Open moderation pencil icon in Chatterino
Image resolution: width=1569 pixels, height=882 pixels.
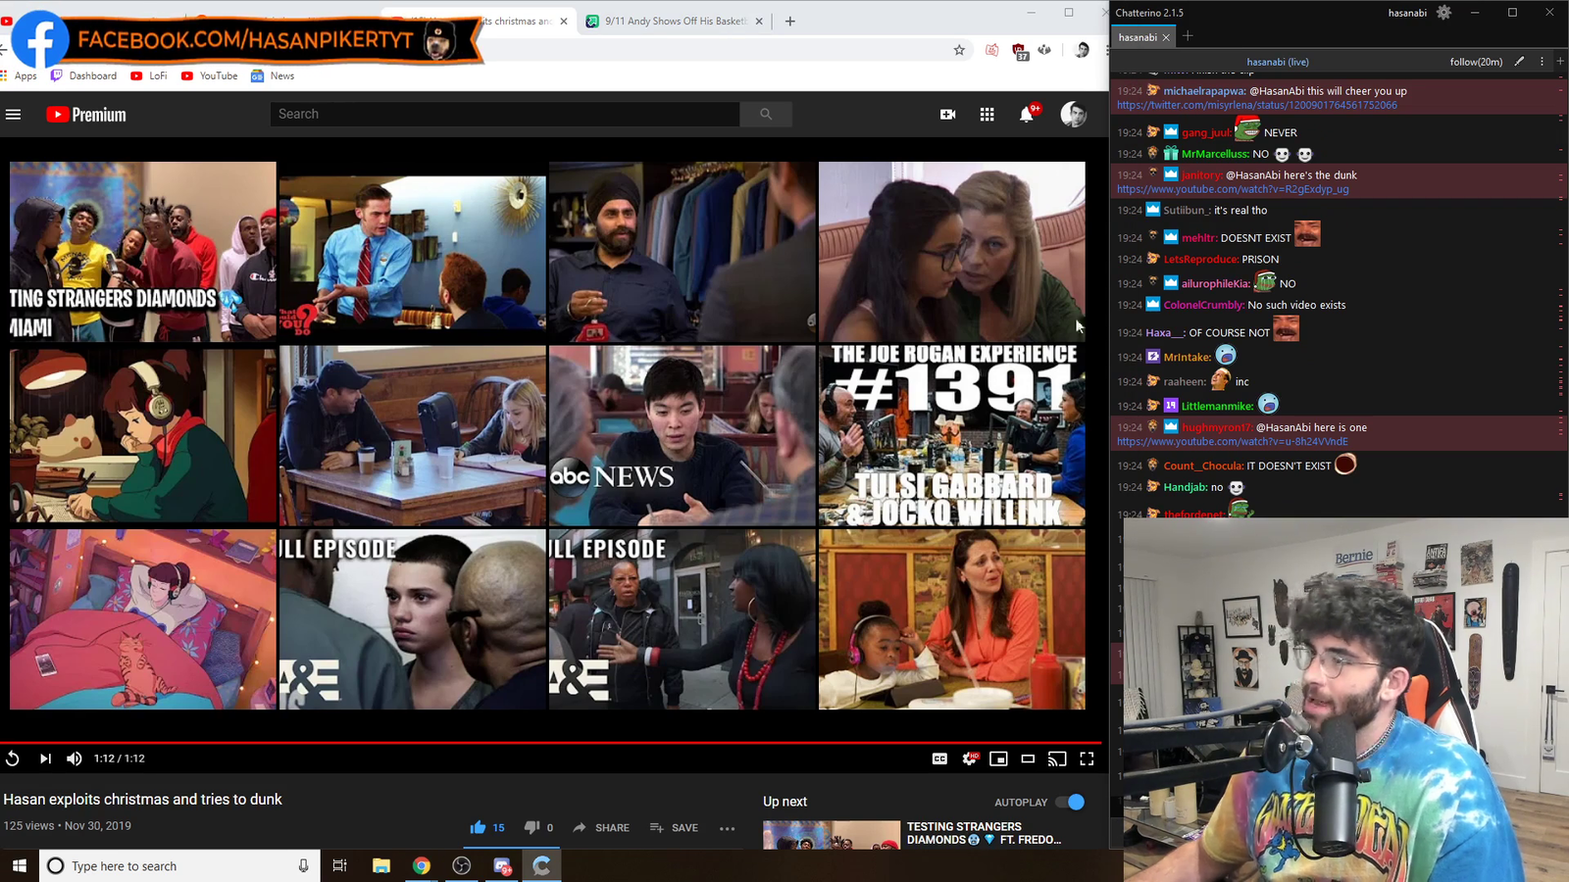pyautogui.click(x=1519, y=62)
